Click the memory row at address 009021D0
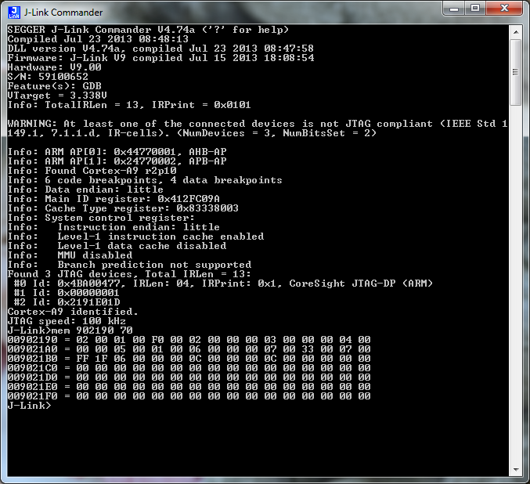This screenshot has width=530, height=484. click(x=189, y=377)
